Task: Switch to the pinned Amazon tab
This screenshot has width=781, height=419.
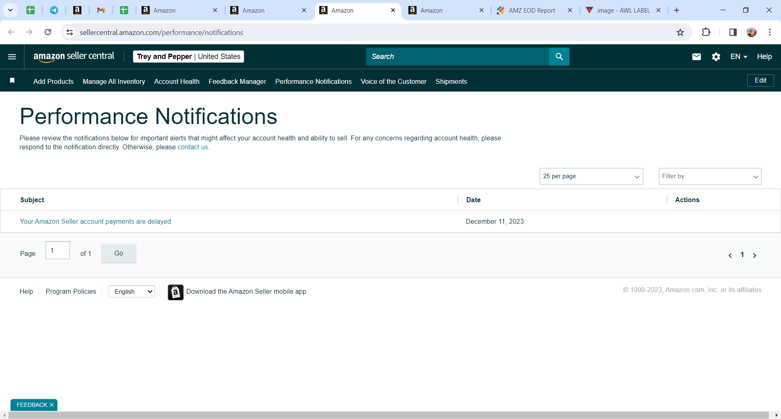Action: pos(77,10)
